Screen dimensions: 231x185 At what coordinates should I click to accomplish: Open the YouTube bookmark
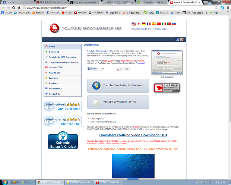click(x=80, y=13)
